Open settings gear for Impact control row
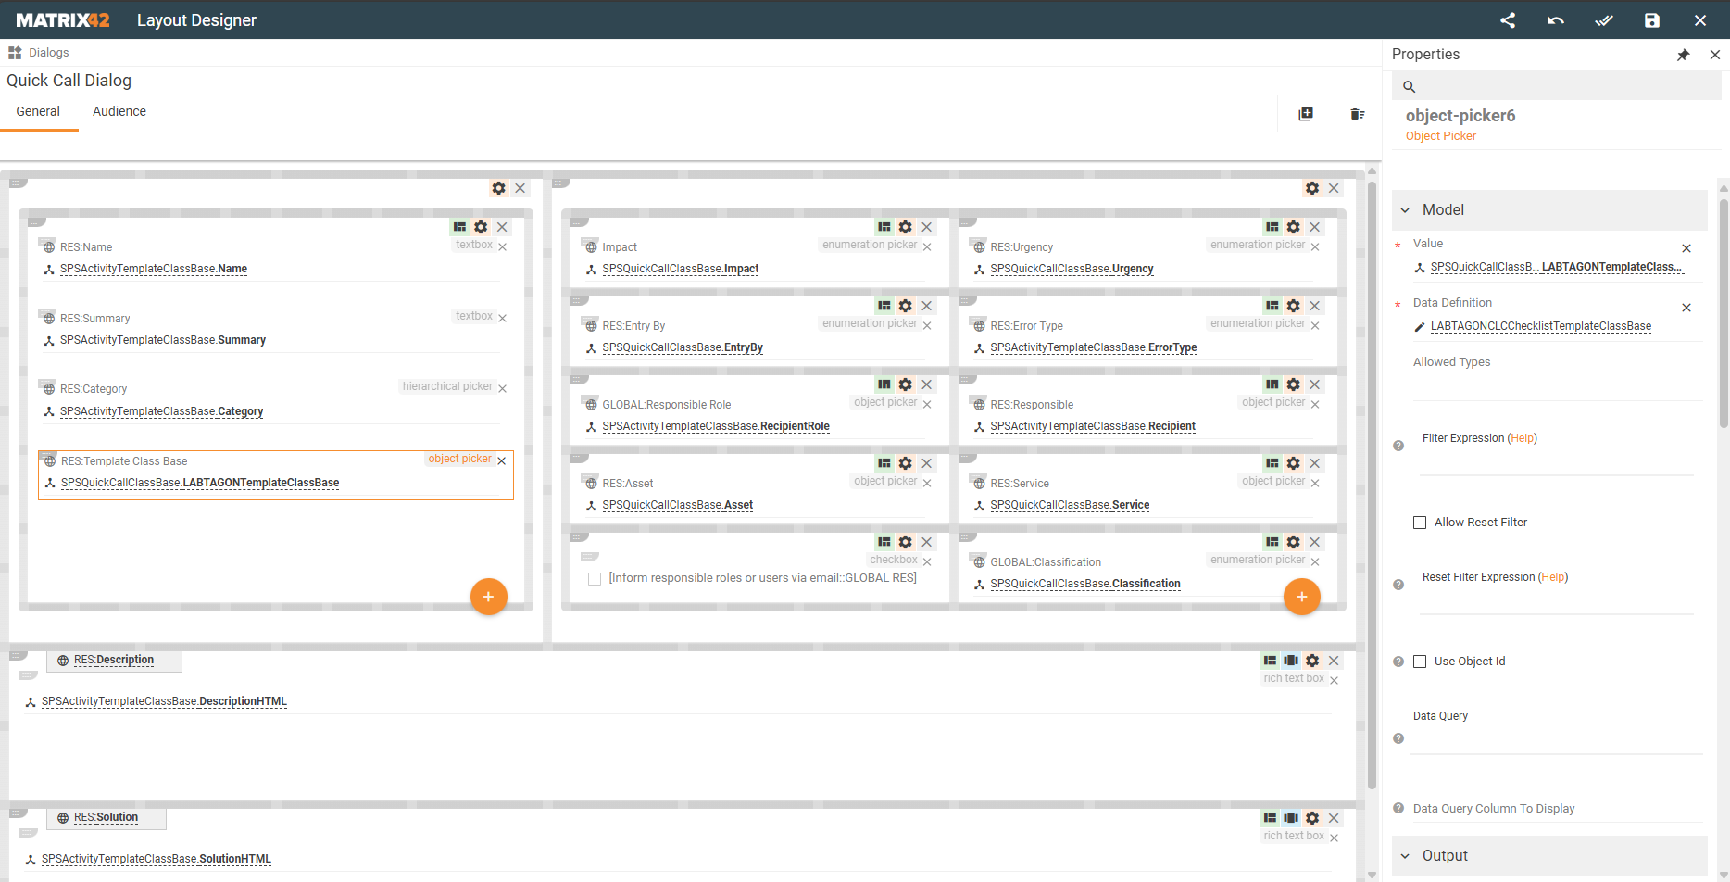1730x882 pixels. (906, 227)
